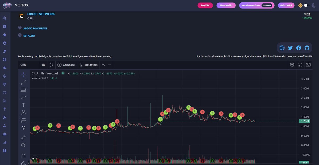Open the emoji icons tool
The image size is (319, 165).
(23, 128)
